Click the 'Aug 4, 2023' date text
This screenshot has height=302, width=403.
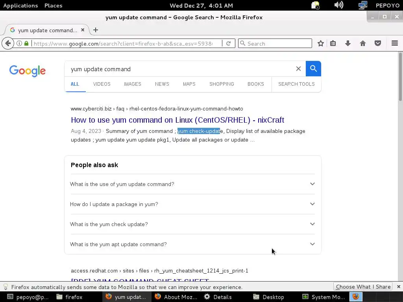click(x=86, y=131)
